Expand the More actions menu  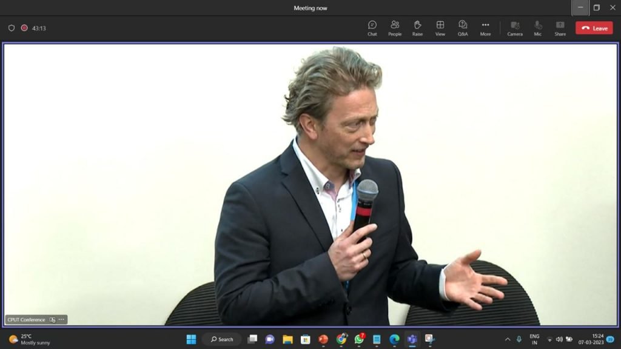click(485, 28)
